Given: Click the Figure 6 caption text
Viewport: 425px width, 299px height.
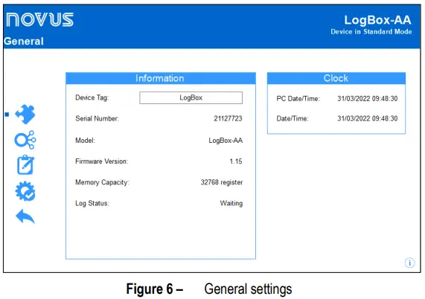Looking at the screenshot, I should click(209, 289).
